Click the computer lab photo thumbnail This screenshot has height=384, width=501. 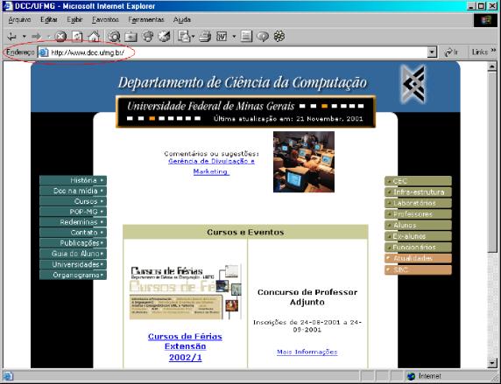click(x=304, y=162)
